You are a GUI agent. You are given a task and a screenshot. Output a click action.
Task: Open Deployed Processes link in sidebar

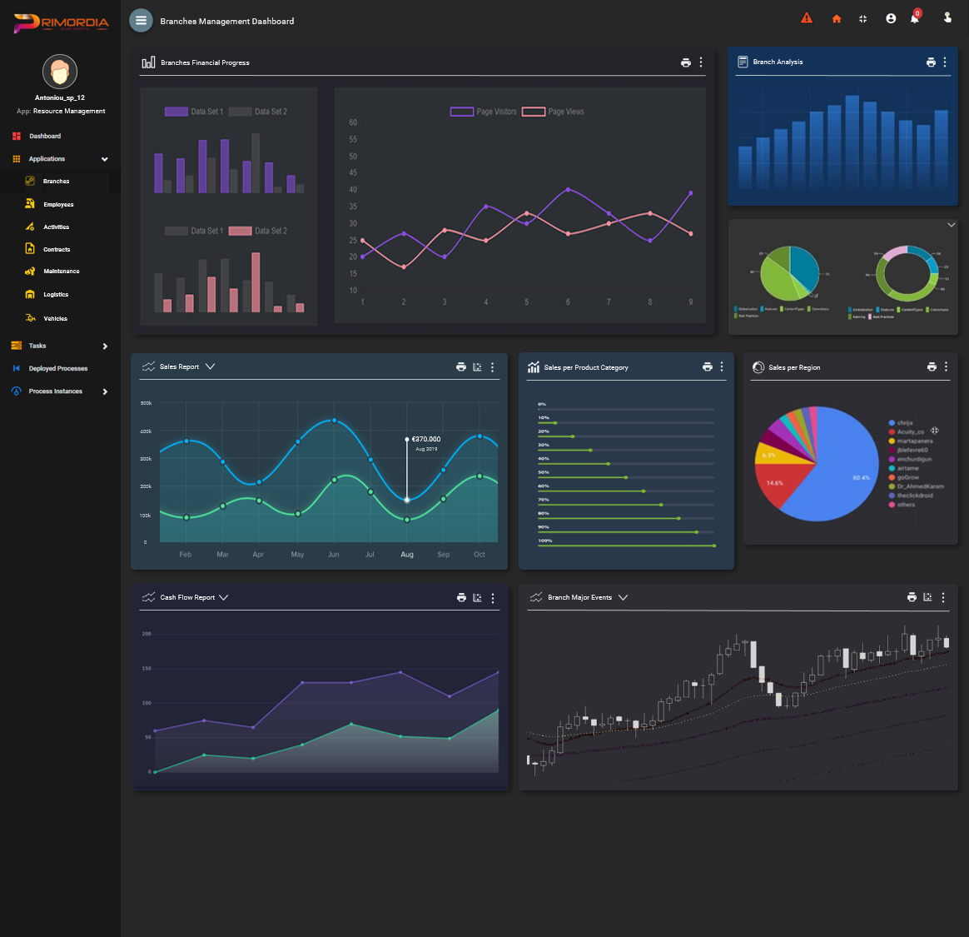57,368
